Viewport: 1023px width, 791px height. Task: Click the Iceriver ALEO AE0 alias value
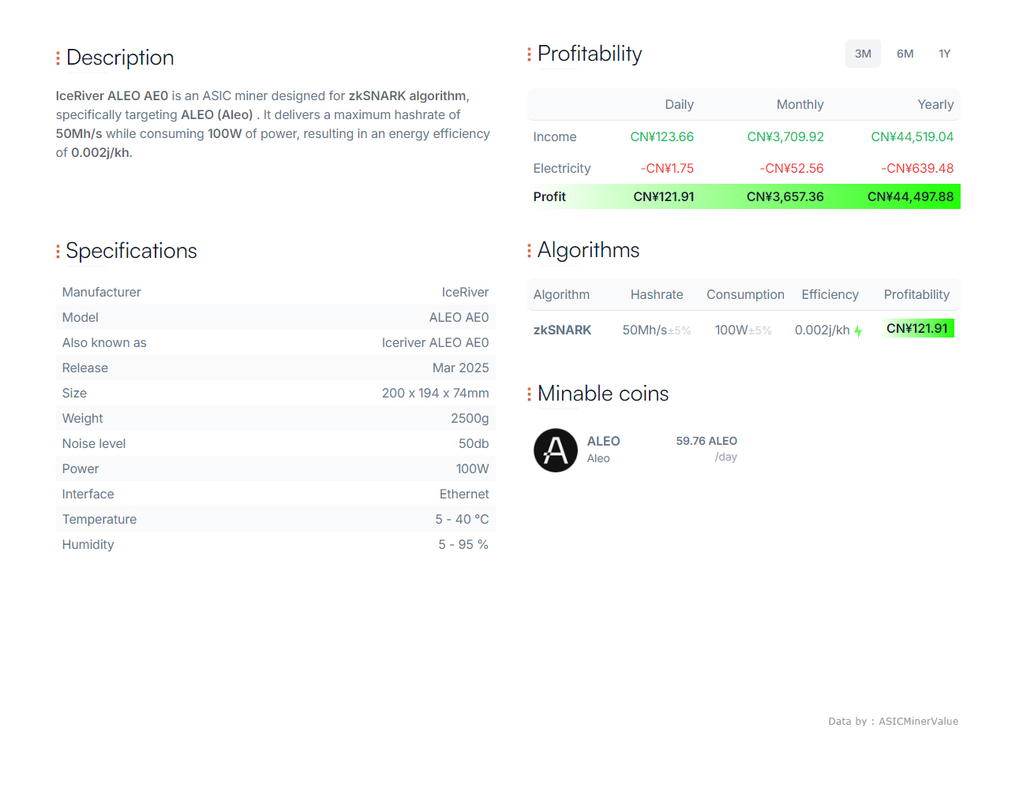(435, 342)
